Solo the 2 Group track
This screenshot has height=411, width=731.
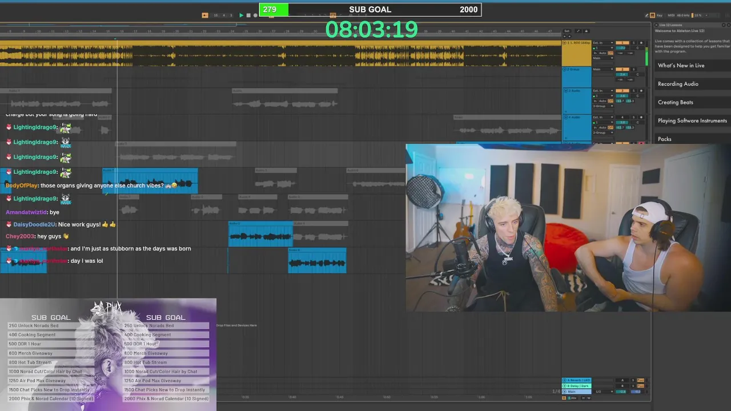pyautogui.click(x=633, y=69)
